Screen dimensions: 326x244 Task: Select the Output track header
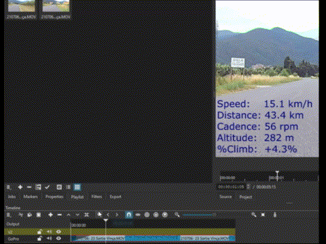click(37, 224)
